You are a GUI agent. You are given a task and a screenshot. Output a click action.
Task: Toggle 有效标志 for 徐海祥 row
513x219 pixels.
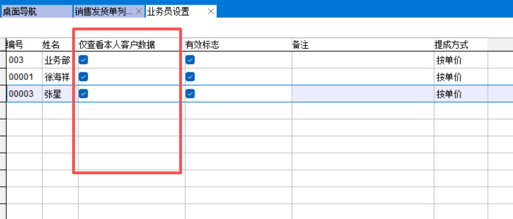pos(190,77)
